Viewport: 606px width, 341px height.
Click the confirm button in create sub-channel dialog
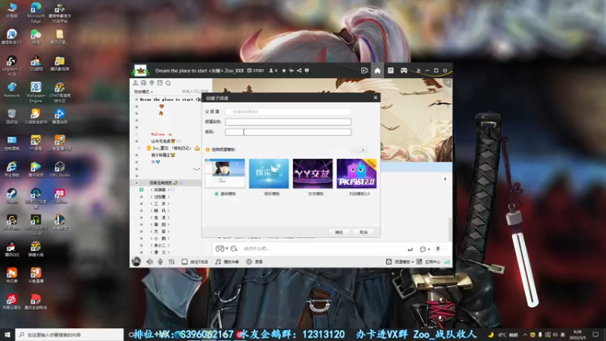coord(339,233)
